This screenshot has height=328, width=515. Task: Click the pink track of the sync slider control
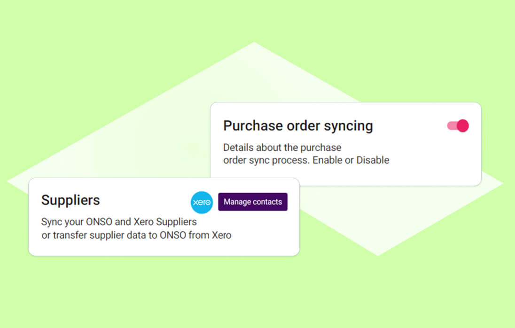452,125
